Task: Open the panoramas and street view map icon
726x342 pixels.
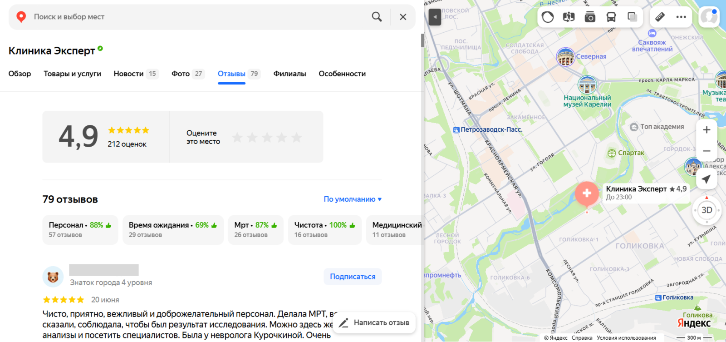Action: tap(569, 17)
